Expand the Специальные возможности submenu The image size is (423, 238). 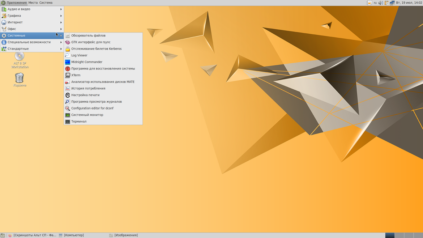[32, 42]
